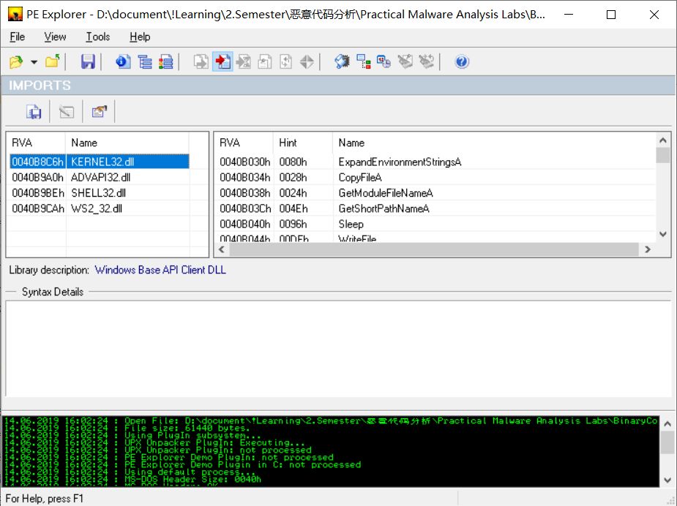Click the save imports list icon
The height and width of the screenshot is (506, 677).
34,112
